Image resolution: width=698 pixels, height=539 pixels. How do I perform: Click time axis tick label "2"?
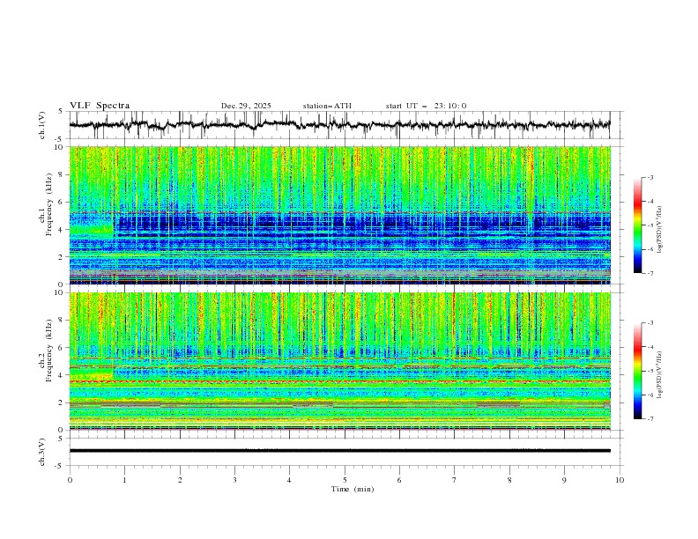click(180, 480)
